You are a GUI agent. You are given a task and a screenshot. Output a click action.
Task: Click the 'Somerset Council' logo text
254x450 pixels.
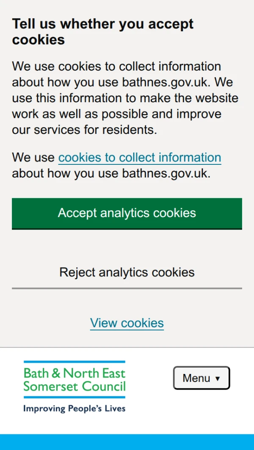pos(75,386)
